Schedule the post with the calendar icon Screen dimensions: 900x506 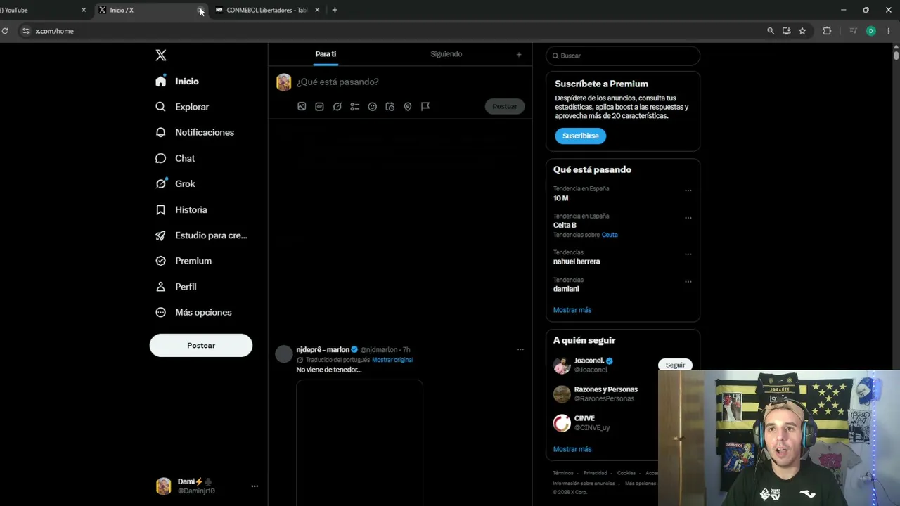[x=390, y=107]
